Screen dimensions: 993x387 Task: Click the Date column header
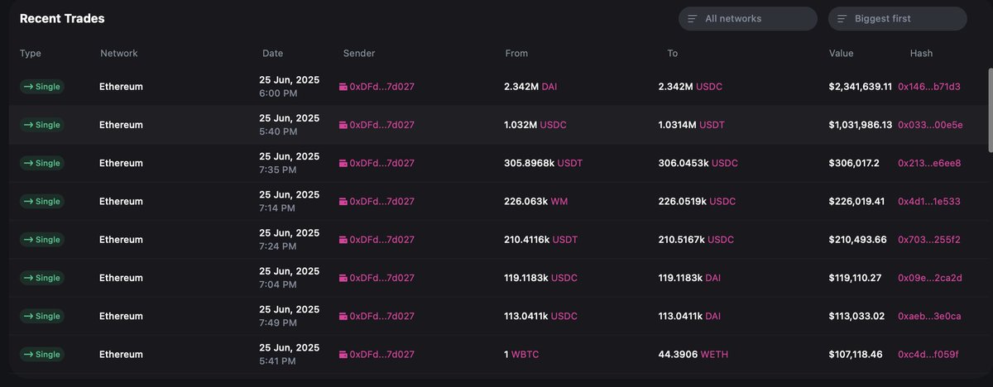[x=272, y=53]
